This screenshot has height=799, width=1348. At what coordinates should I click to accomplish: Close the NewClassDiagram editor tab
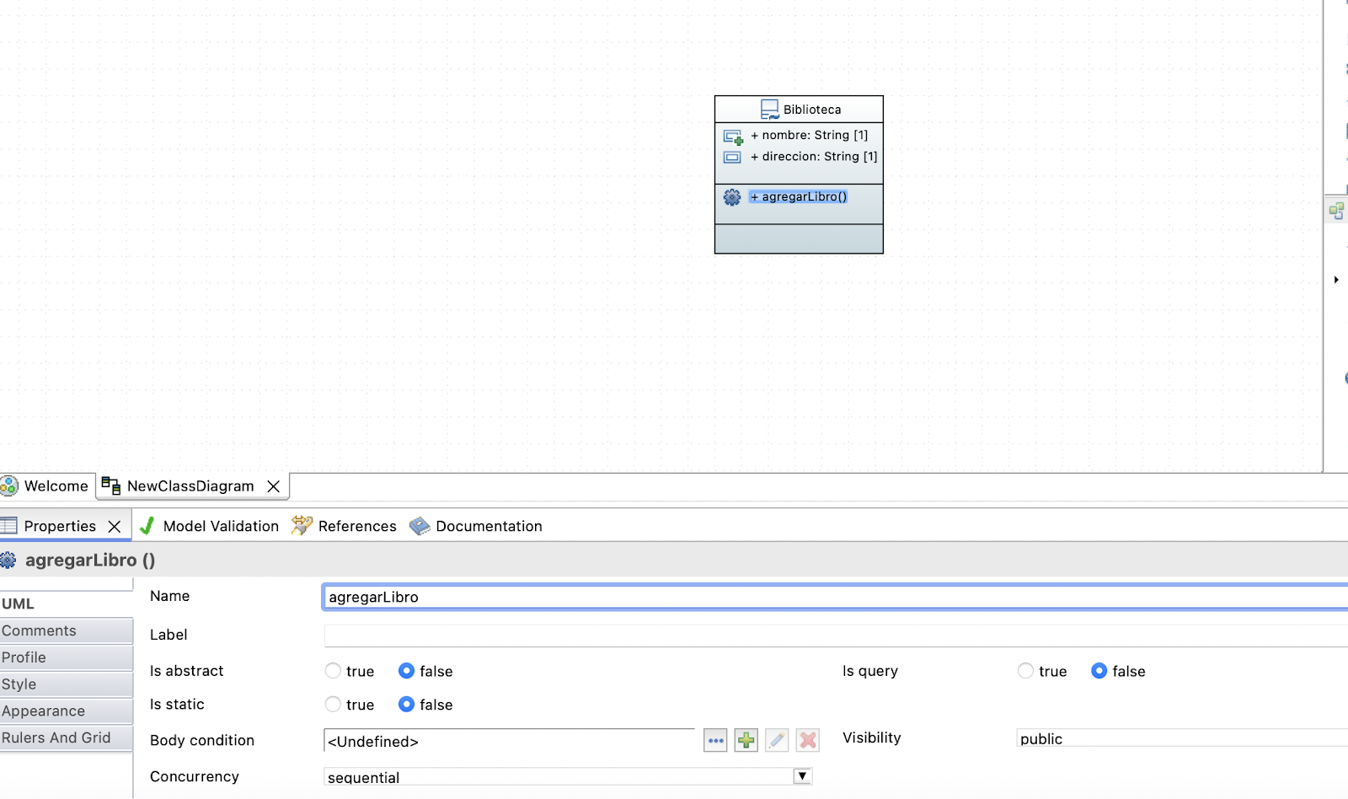(273, 486)
